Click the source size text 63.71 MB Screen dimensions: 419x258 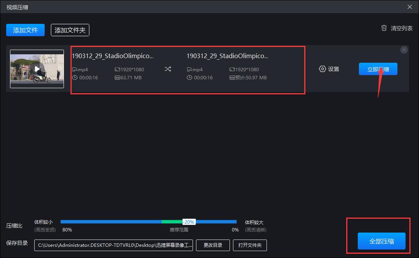(x=131, y=78)
